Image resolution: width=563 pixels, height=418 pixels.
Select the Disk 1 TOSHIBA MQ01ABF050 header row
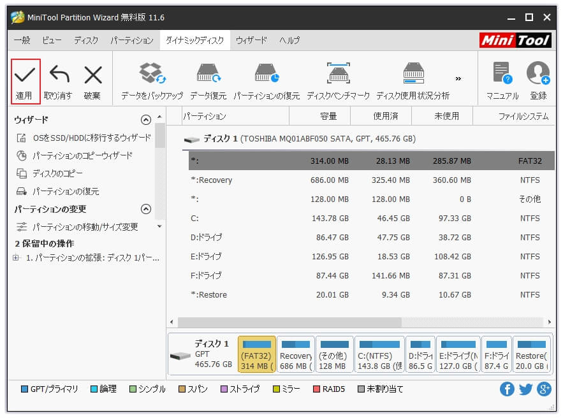(x=369, y=139)
